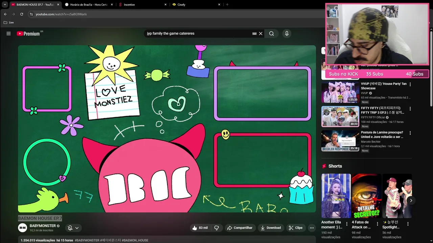The image size is (433, 243).
Task: Click the Shorts section heading
Action: [x=335, y=166]
